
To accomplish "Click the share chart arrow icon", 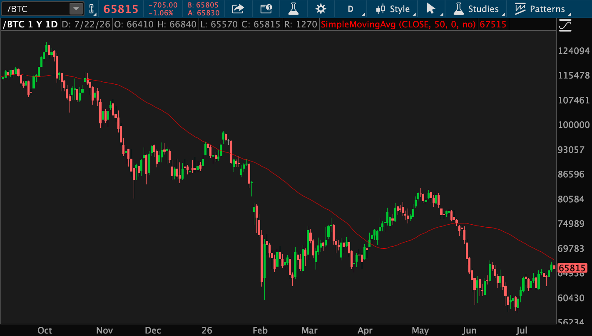I will (238, 9).
